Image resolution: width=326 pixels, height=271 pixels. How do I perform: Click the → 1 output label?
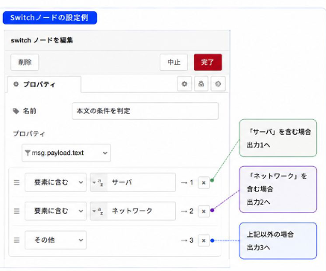tap(187, 182)
